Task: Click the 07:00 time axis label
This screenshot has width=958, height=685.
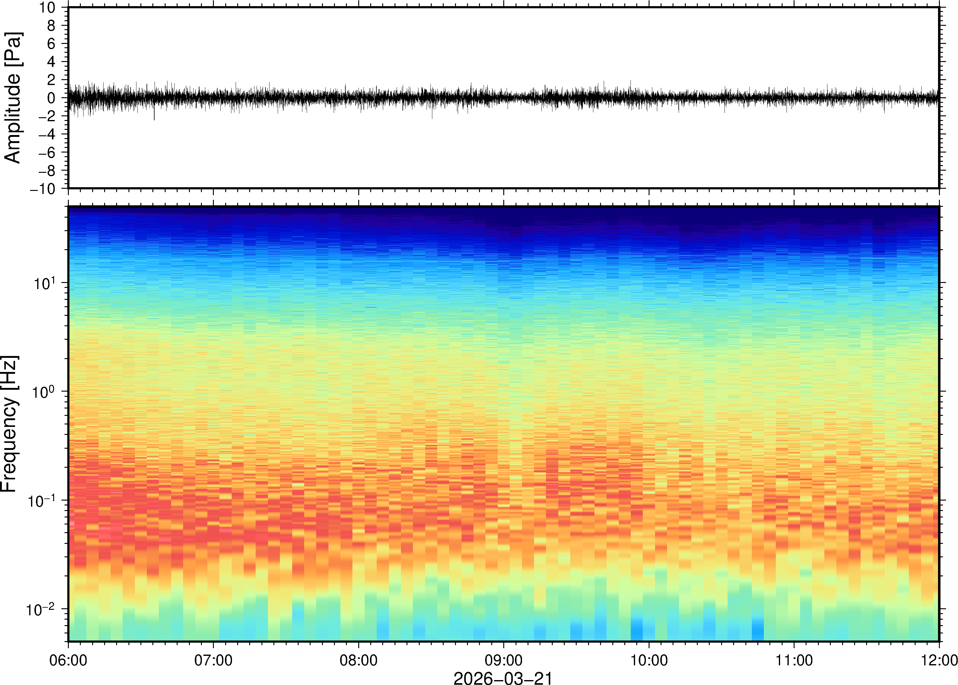Action: [x=213, y=660]
